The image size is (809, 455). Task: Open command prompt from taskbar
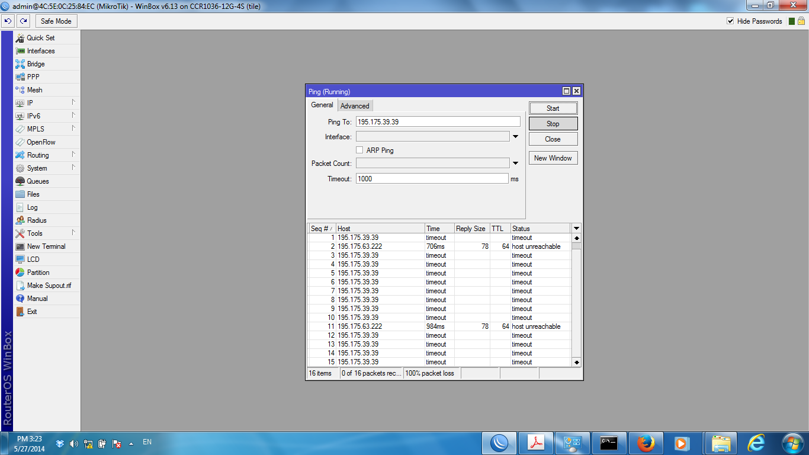tap(609, 443)
